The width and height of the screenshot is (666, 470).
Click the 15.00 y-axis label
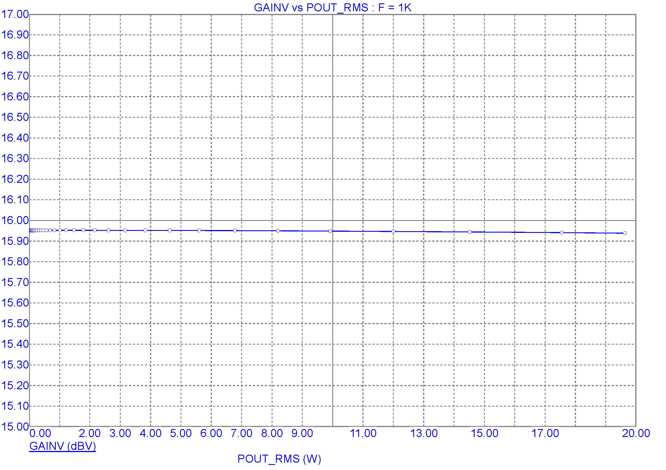pyautogui.click(x=15, y=426)
